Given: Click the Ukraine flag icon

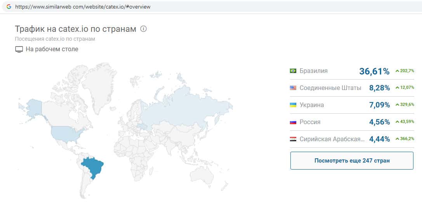Looking at the screenshot, I should pos(293,105).
